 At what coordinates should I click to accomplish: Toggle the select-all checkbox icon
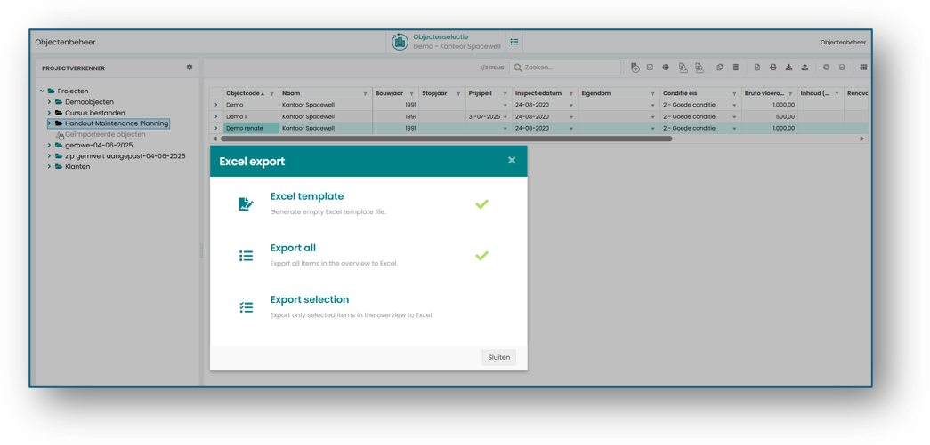(650, 68)
